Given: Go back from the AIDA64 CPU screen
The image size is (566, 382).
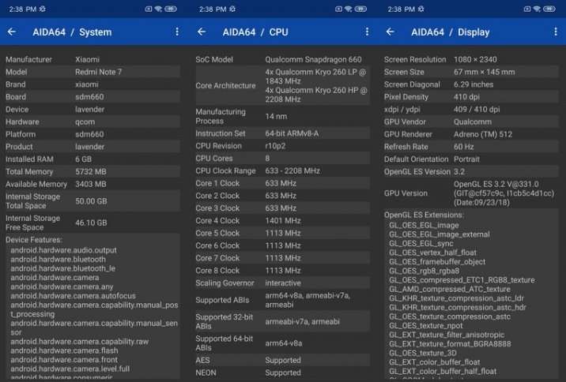Looking at the screenshot, I should pos(202,32).
